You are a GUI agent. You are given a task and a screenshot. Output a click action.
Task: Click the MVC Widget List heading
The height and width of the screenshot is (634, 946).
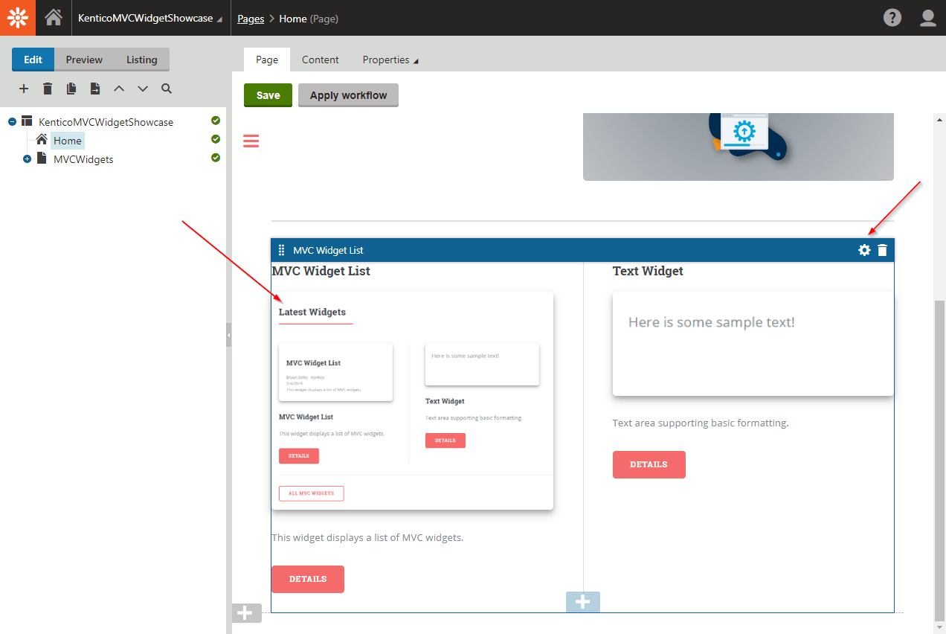pyautogui.click(x=321, y=271)
